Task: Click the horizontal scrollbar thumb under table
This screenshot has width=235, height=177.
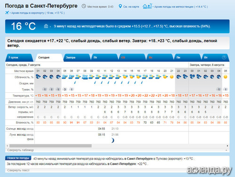Action: [x=50, y=146]
